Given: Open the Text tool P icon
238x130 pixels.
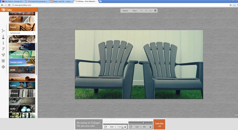Looking at the screenshot, I should pyautogui.click(x=3, y=49).
